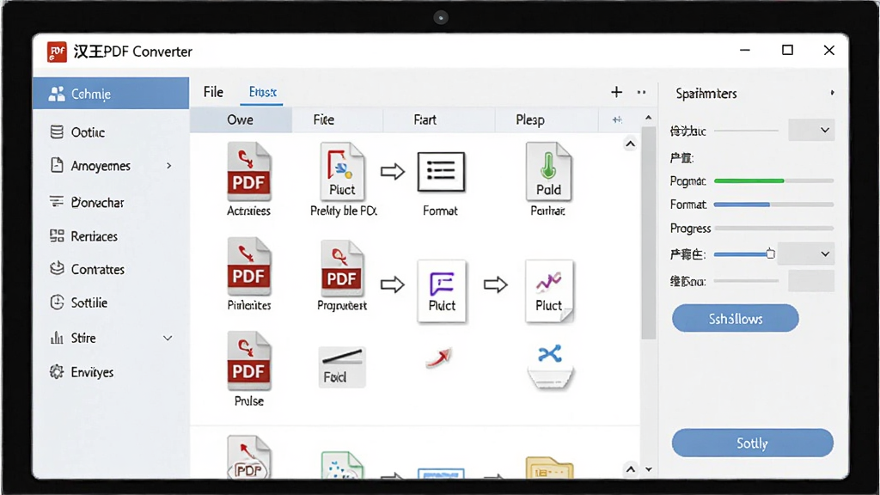Screen dimensions: 880x495
Task: Expand the Stire section chevron
Action: tap(168, 338)
